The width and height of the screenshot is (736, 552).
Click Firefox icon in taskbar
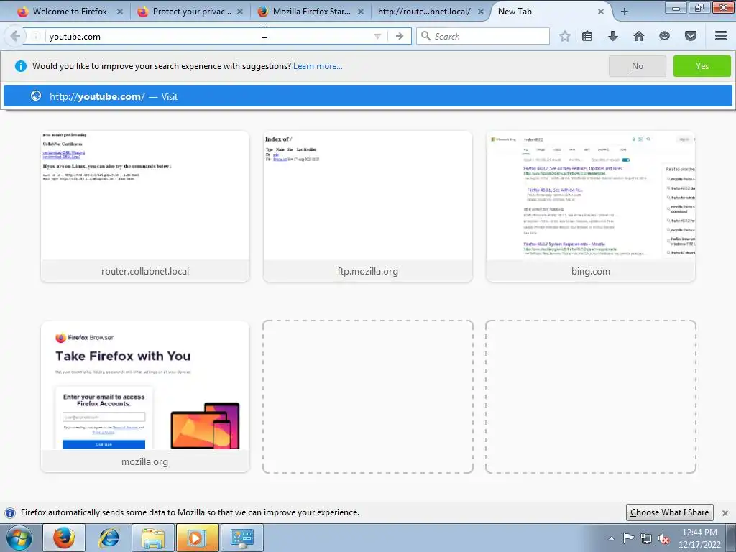point(64,538)
